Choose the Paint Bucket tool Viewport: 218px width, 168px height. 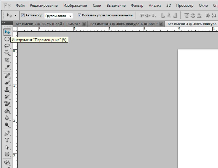pos(7,111)
